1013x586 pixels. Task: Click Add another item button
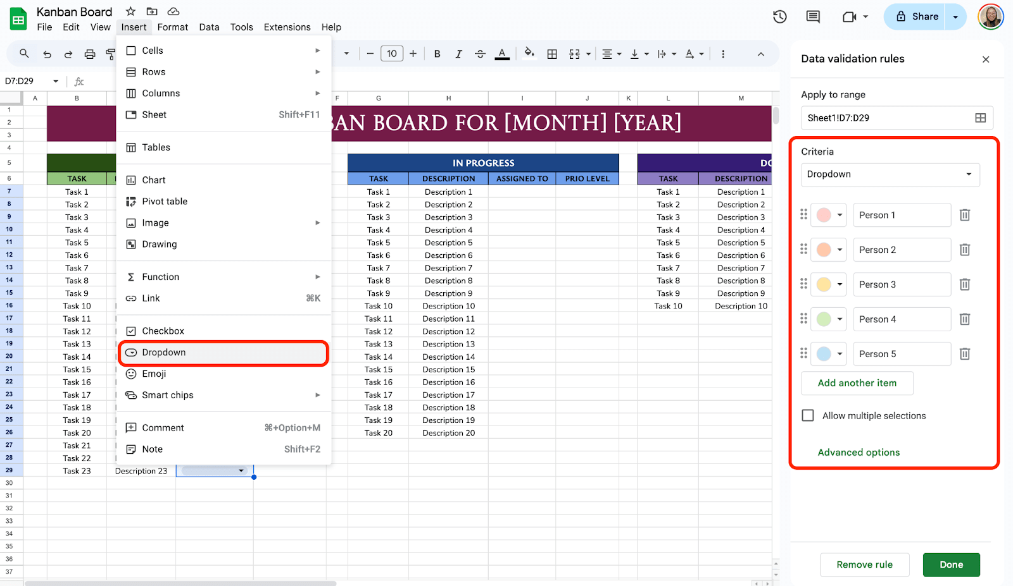[857, 383]
